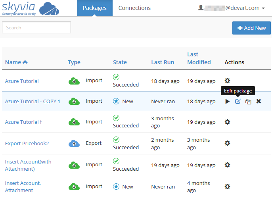
Task: Click '2 months ago' Last Run for Export Pricebook2
Action: pyautogui.click(x=163, y=144)
